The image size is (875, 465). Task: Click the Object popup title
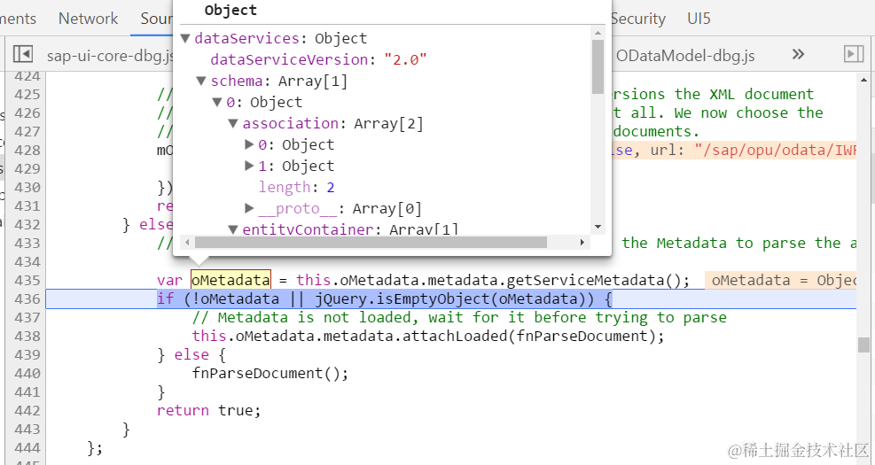(231, 10)
